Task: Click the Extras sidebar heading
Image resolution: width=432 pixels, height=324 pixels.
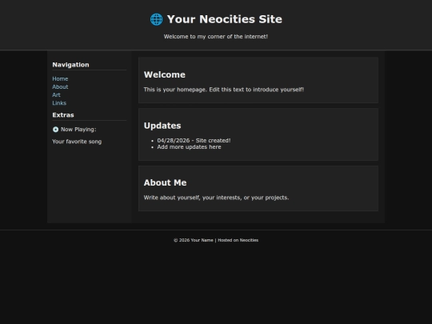Action: [x=63, y=115]
